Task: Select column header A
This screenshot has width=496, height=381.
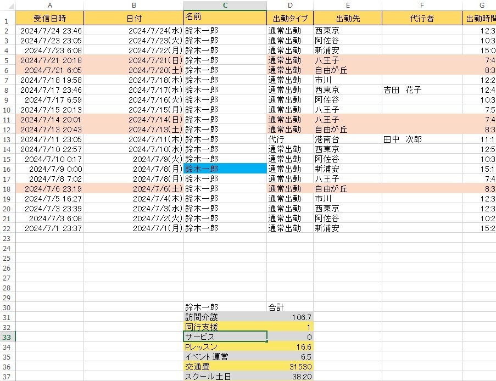Action: [49, 5]
